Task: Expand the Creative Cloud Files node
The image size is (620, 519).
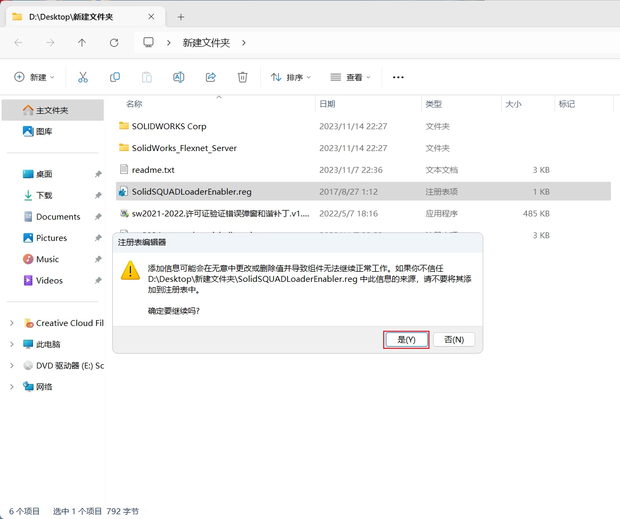Action: [x=12, y=323]
